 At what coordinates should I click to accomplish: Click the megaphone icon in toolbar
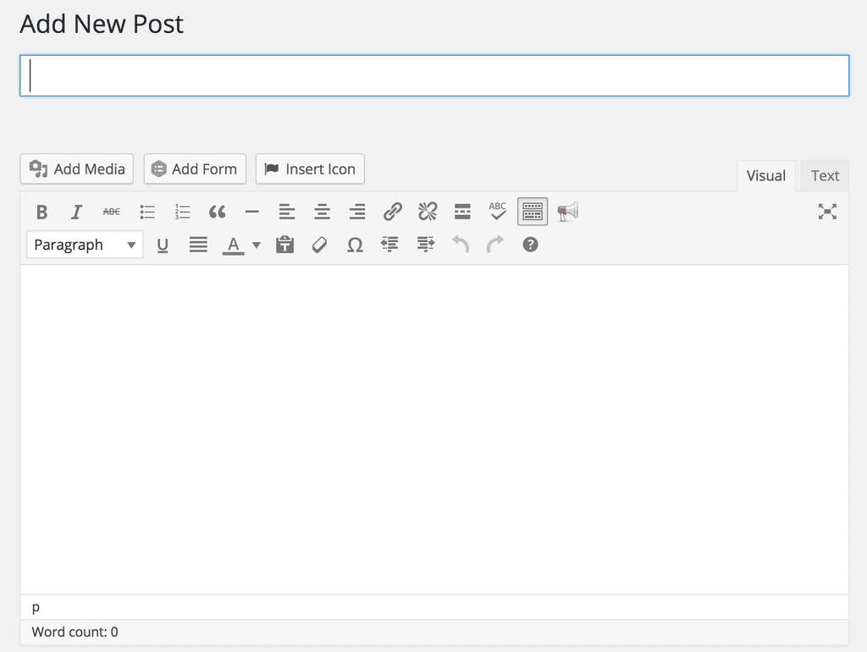click(x=568, y=212)
